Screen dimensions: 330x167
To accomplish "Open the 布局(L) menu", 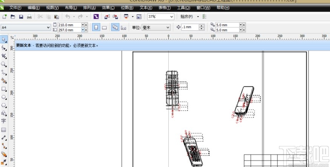I will tap(71, 8).
